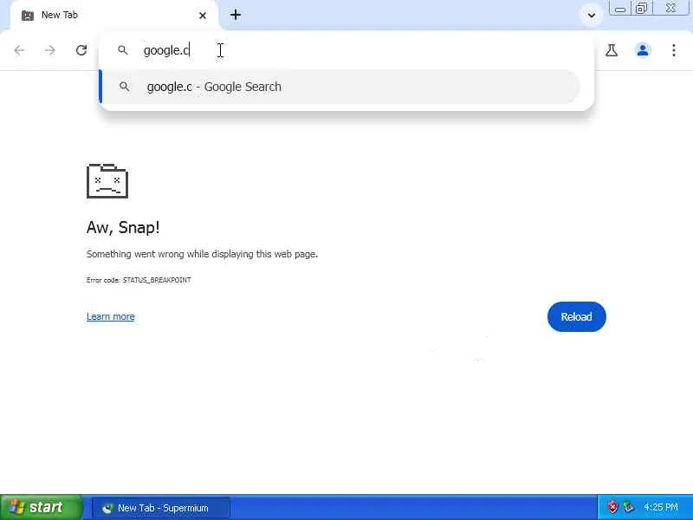This screenshot has height=520, width=693.
Task: Open the Windows start menu
Action: pyautogui.click(x=41, y=507)
